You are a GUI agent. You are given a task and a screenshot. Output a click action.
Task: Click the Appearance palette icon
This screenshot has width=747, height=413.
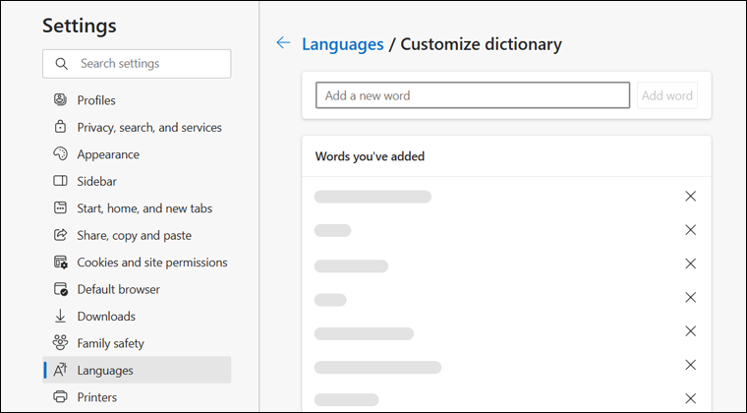click(60, 154)
